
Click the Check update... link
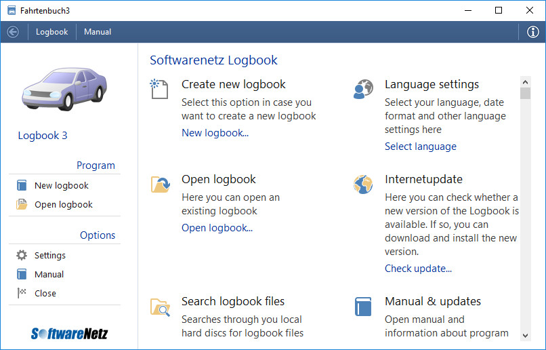tap(418, 269)
